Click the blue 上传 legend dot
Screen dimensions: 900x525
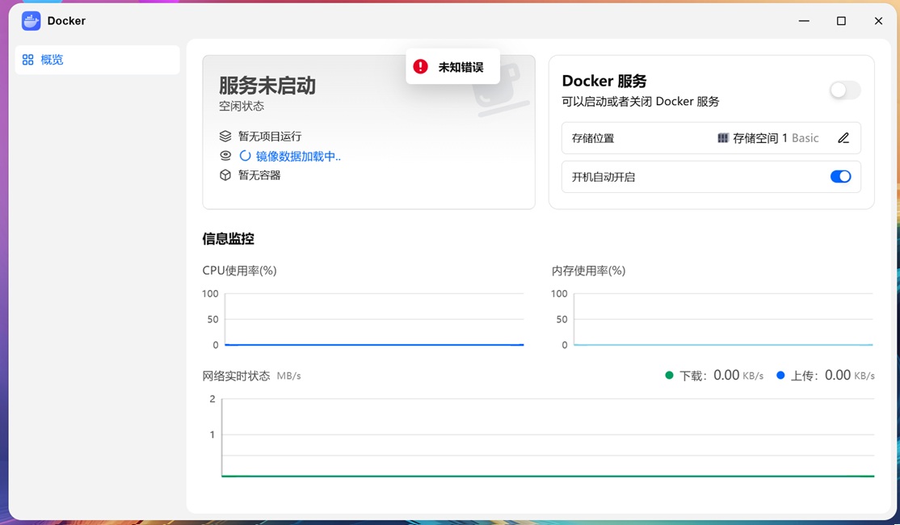[x=780, y=376]
